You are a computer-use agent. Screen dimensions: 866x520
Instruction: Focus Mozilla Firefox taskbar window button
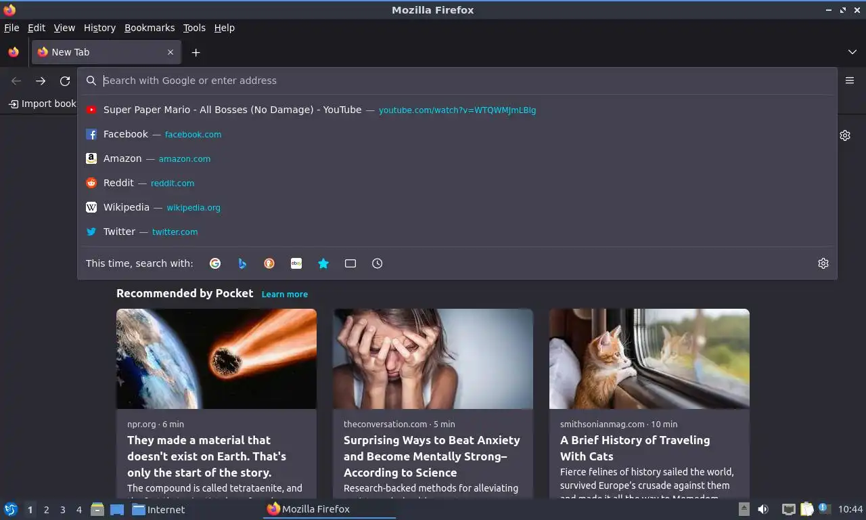[x=329, y=509]
